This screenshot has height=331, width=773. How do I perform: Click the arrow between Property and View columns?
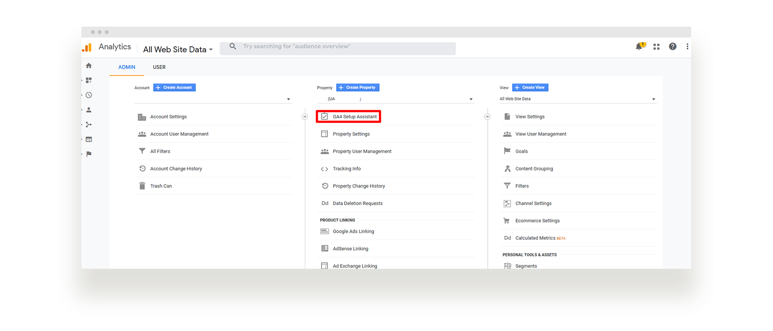tap(487, 116)
